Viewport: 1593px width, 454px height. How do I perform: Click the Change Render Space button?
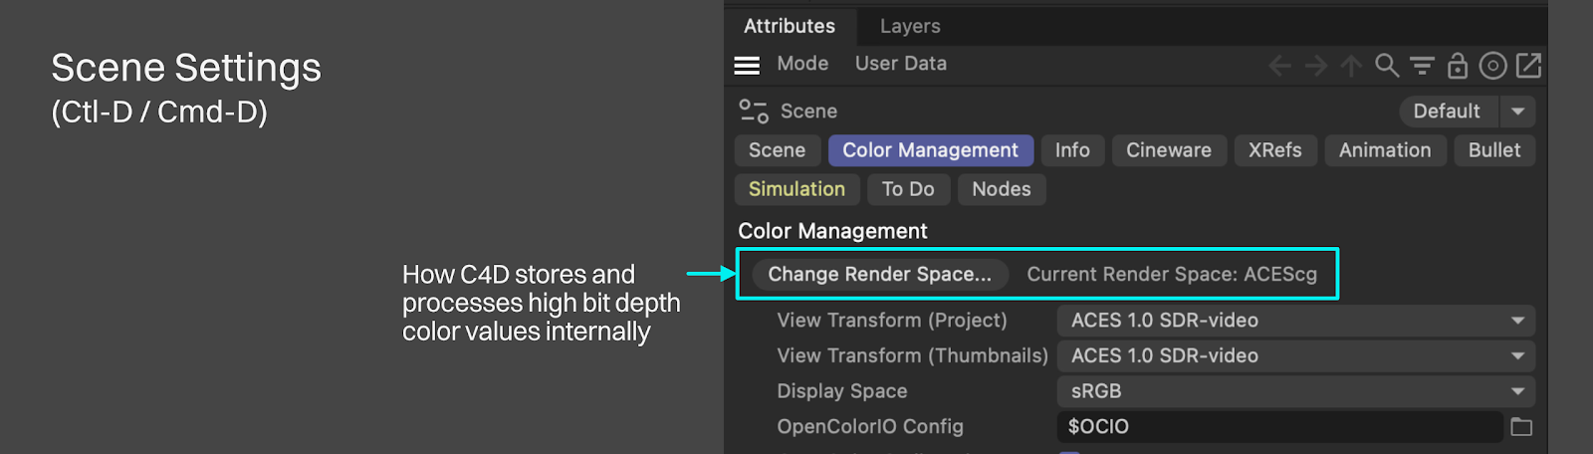tap(879, 274)
